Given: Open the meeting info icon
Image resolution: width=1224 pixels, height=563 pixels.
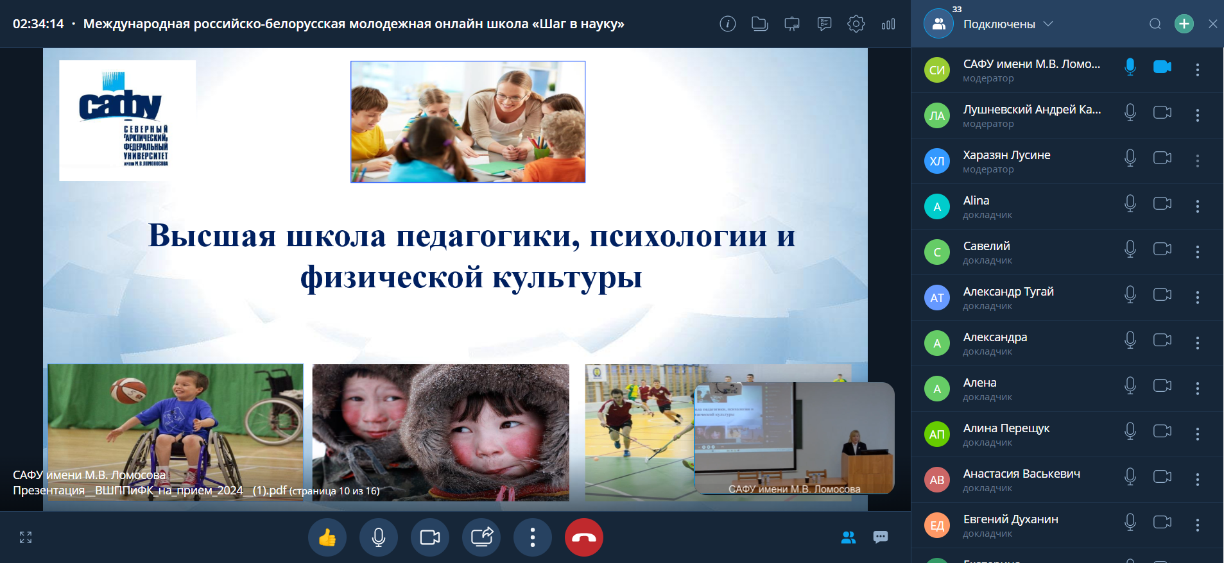Looking at the screenshot, I should click(727, 24).
